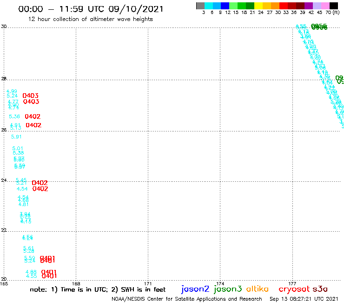Click the longitude axis label '177'
Image resolution: width=344 pixels, height=303 pixels.
pyautogui.click(x=292, y=283)
